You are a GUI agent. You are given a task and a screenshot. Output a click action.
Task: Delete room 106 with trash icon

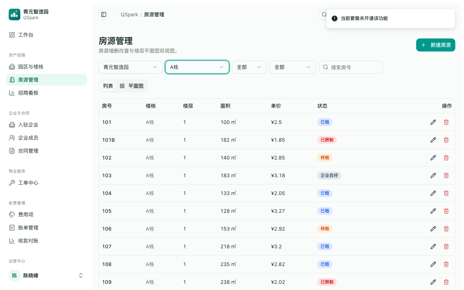446,229
